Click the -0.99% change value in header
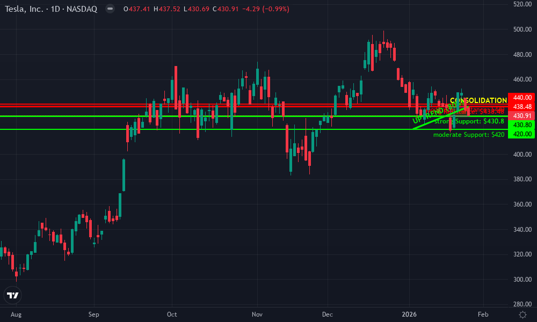This screenshot has height=322, width=537. [275, 9]
